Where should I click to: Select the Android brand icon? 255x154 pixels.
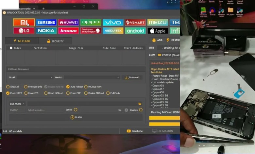[135, 31]
